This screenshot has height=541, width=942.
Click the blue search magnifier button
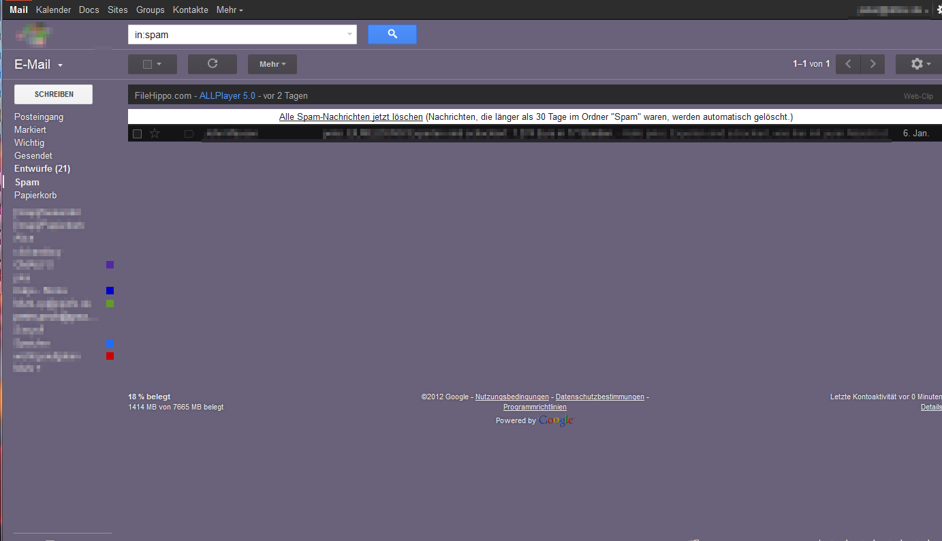pos(392,35)
